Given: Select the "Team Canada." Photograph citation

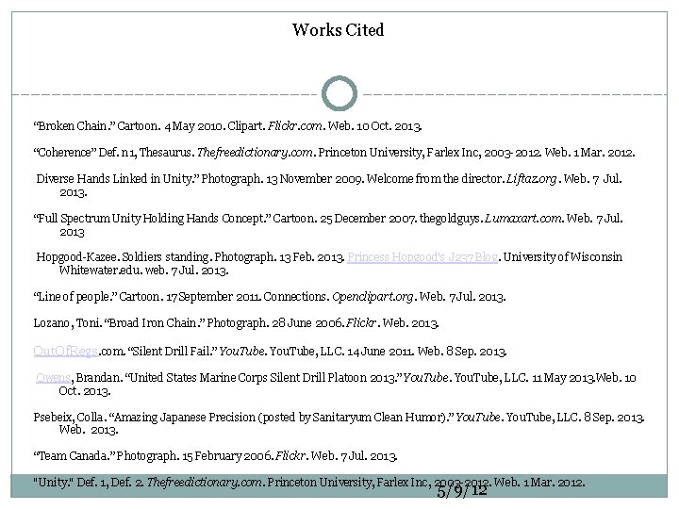Looking at the screenshot, I should (216, 456).
